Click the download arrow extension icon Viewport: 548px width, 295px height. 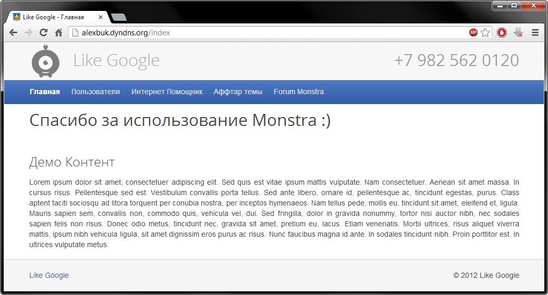(518, 33)
